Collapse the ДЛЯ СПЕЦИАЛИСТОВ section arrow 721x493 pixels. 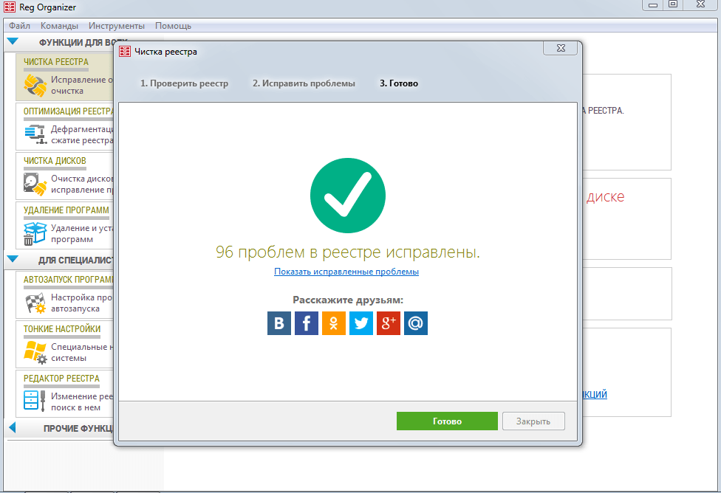pyautogui.click(x=13, y=259)
